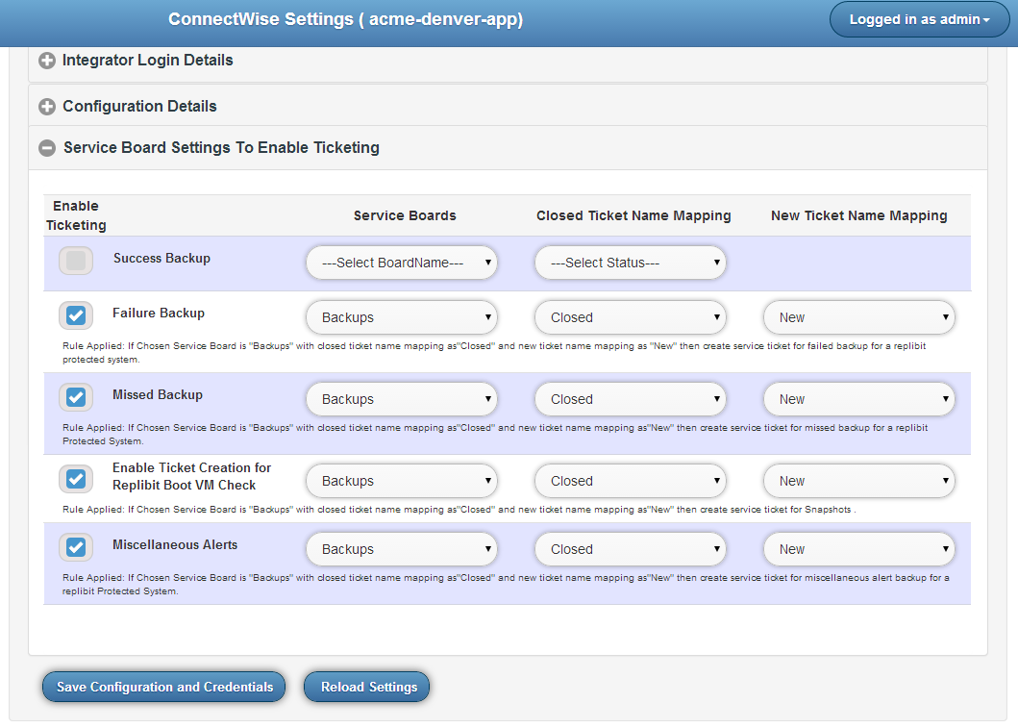Uncheck the Failure Backup ticketing checkbox
1018x728 pixels.
coord(76,315)
